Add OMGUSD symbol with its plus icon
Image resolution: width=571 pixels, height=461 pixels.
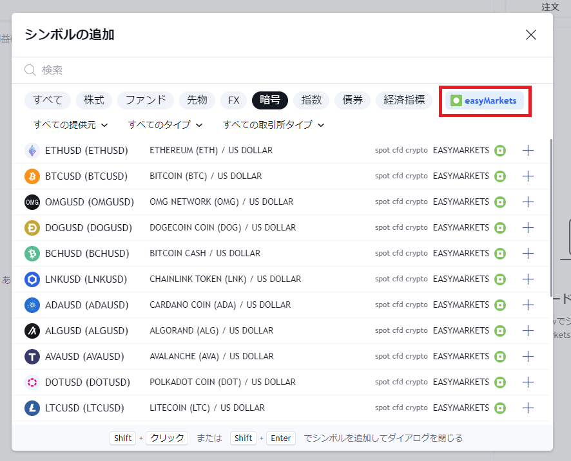pyautogui.click(x=528, y=202)
